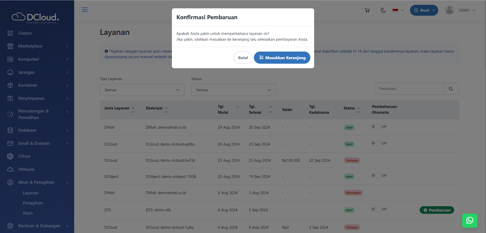
Task: Toggle auto-renewal for DObject demo-dobject 10GB
Action: [376, 176]
